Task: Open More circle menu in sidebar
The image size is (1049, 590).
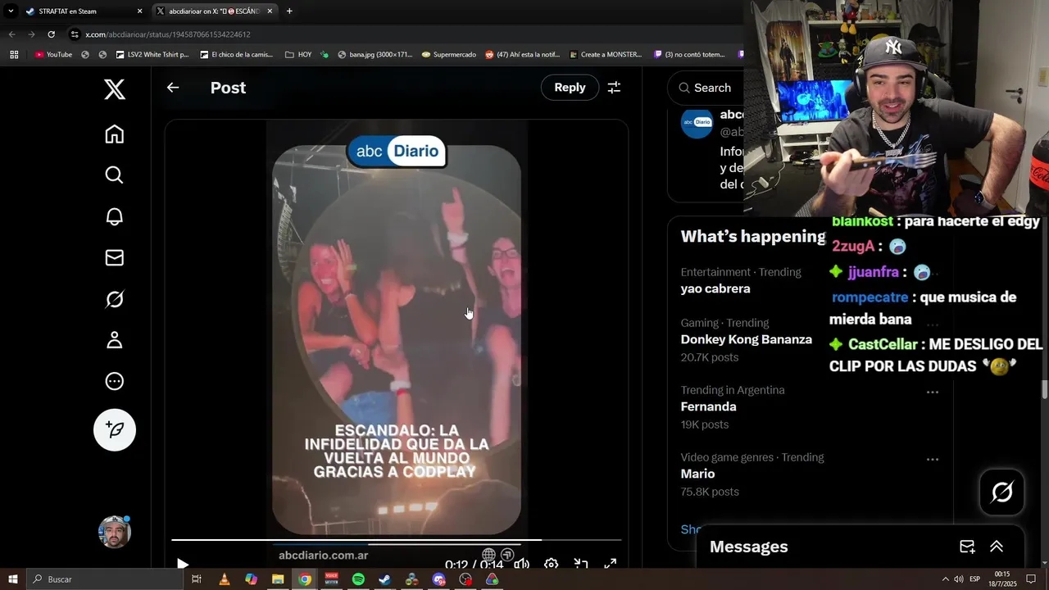Action: pyautogui.click(x=115, y=381)
